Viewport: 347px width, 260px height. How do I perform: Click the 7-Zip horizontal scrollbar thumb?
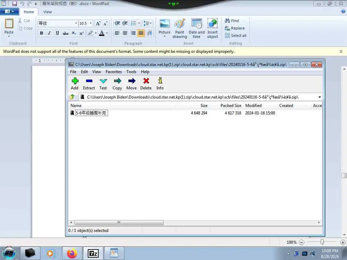[119, 222]
